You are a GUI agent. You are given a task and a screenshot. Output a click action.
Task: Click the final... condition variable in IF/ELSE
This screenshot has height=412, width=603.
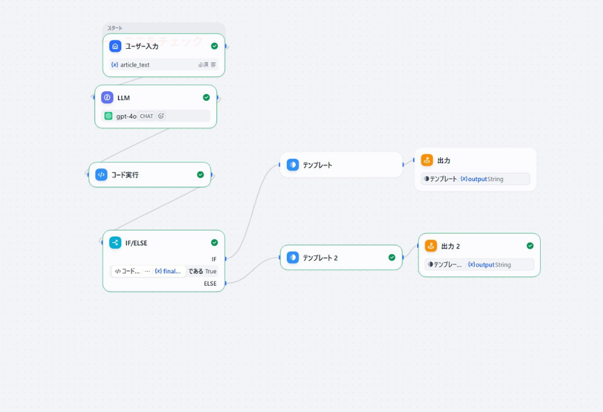(x=168, y=271)
